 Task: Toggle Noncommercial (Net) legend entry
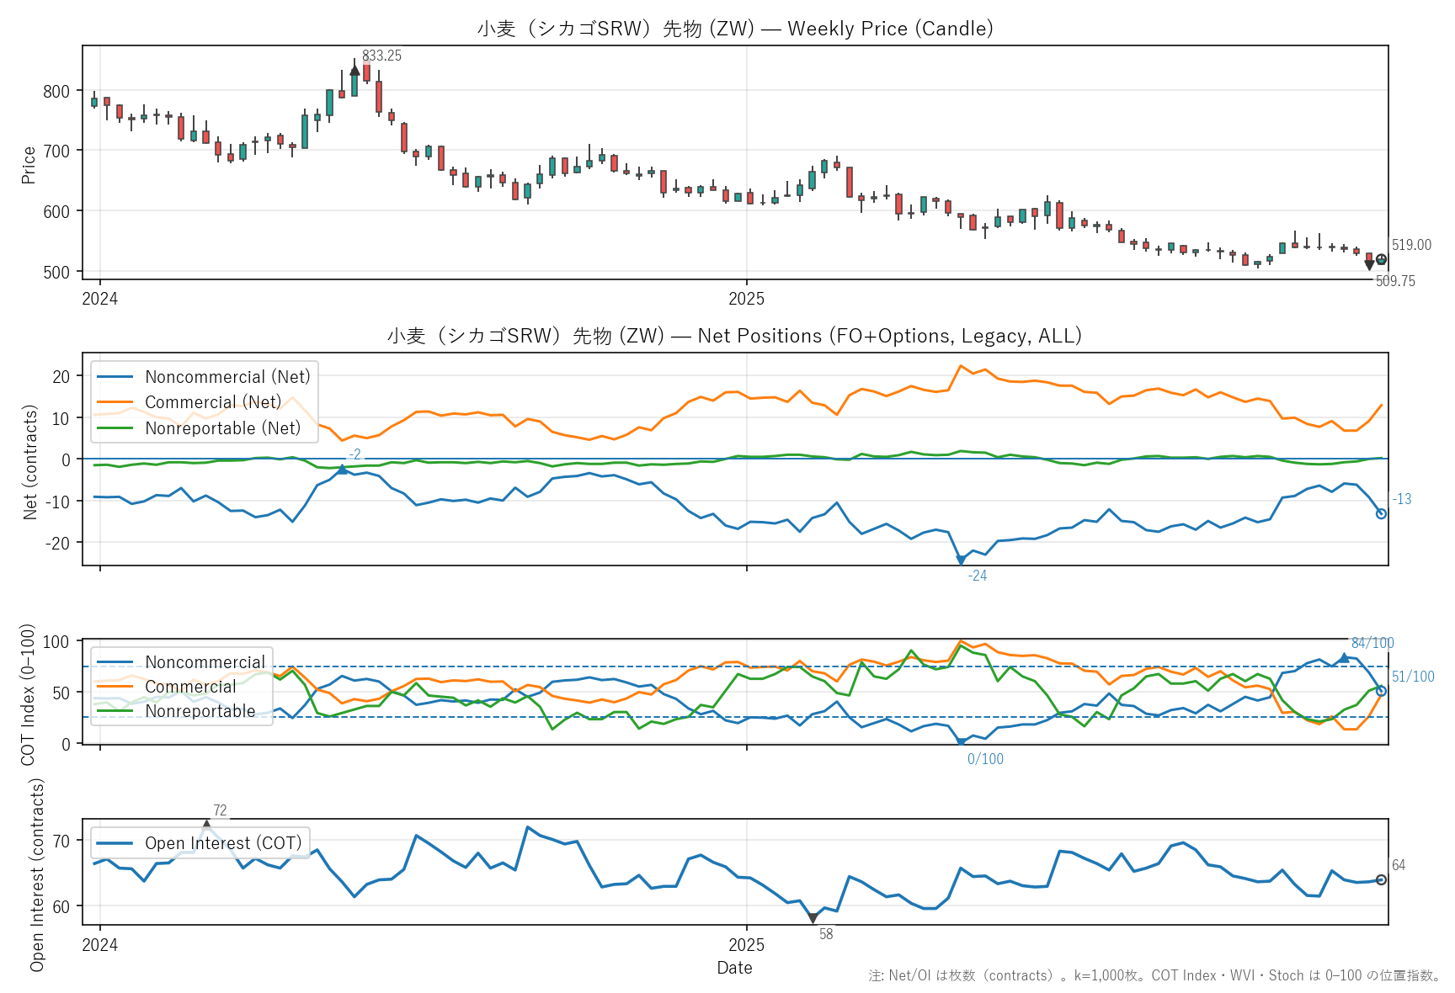click(x=227, y=377)
